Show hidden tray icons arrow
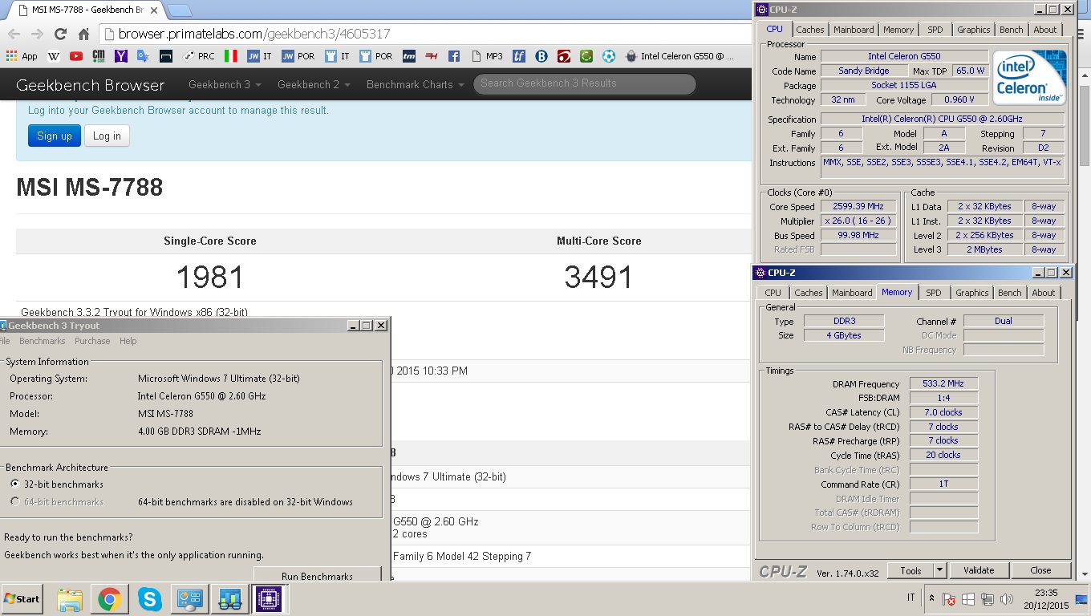The image size is (1091, 616). [x=931, y=598]
